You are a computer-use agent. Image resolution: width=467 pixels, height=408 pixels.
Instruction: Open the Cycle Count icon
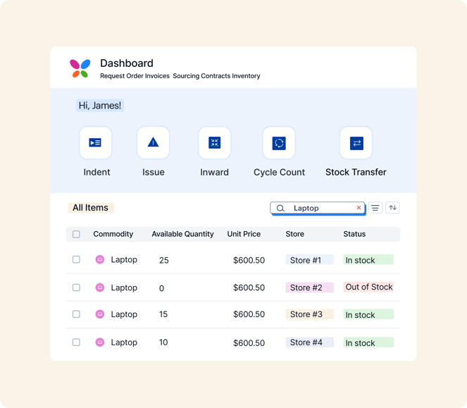tap(279, 143)
